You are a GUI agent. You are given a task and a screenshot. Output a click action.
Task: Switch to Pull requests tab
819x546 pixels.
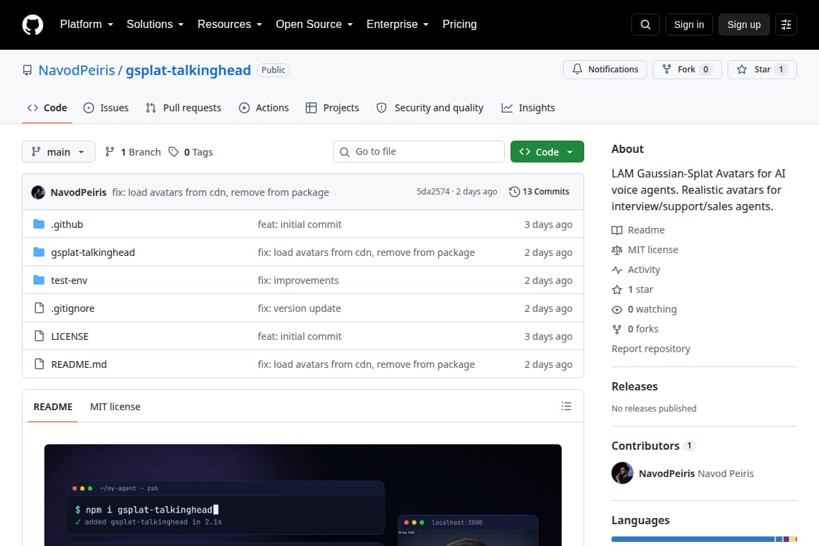184,108
